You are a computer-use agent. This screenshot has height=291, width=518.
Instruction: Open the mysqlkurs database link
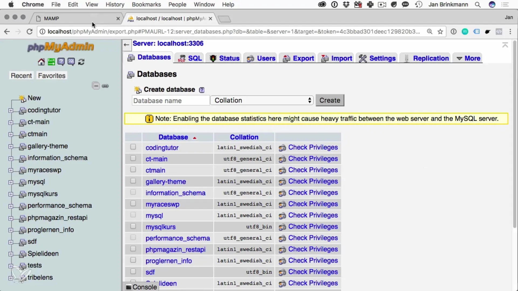tap(161, 227)
